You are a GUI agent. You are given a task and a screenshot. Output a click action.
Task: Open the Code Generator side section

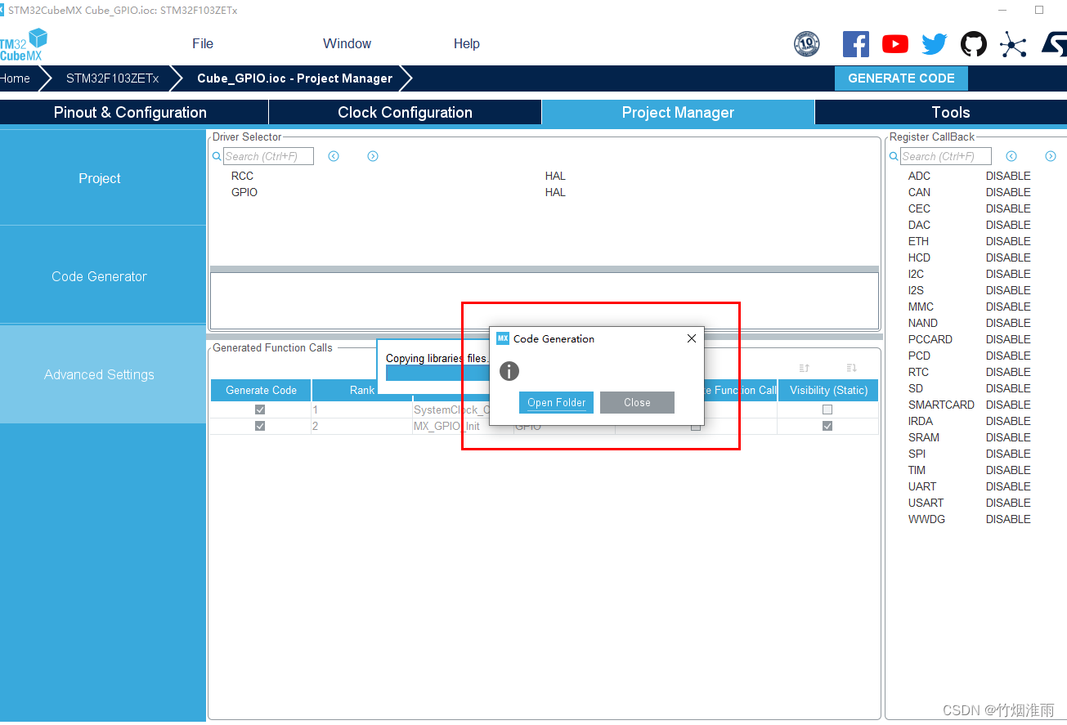click(x=103, y=275)
